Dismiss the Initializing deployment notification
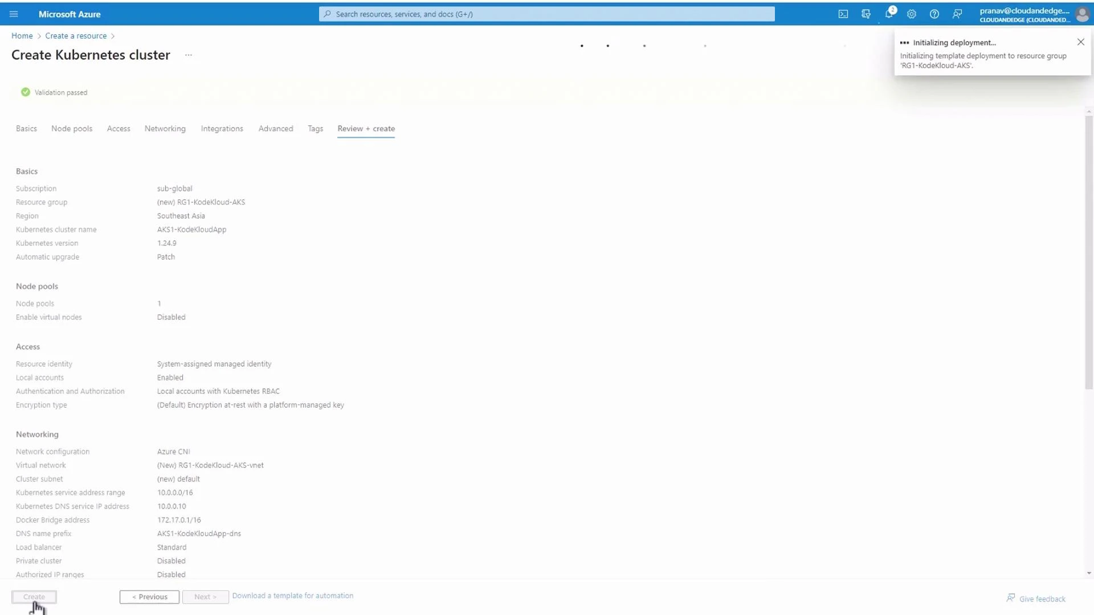The image size is (1094, 615). (x=1080, y=42)
